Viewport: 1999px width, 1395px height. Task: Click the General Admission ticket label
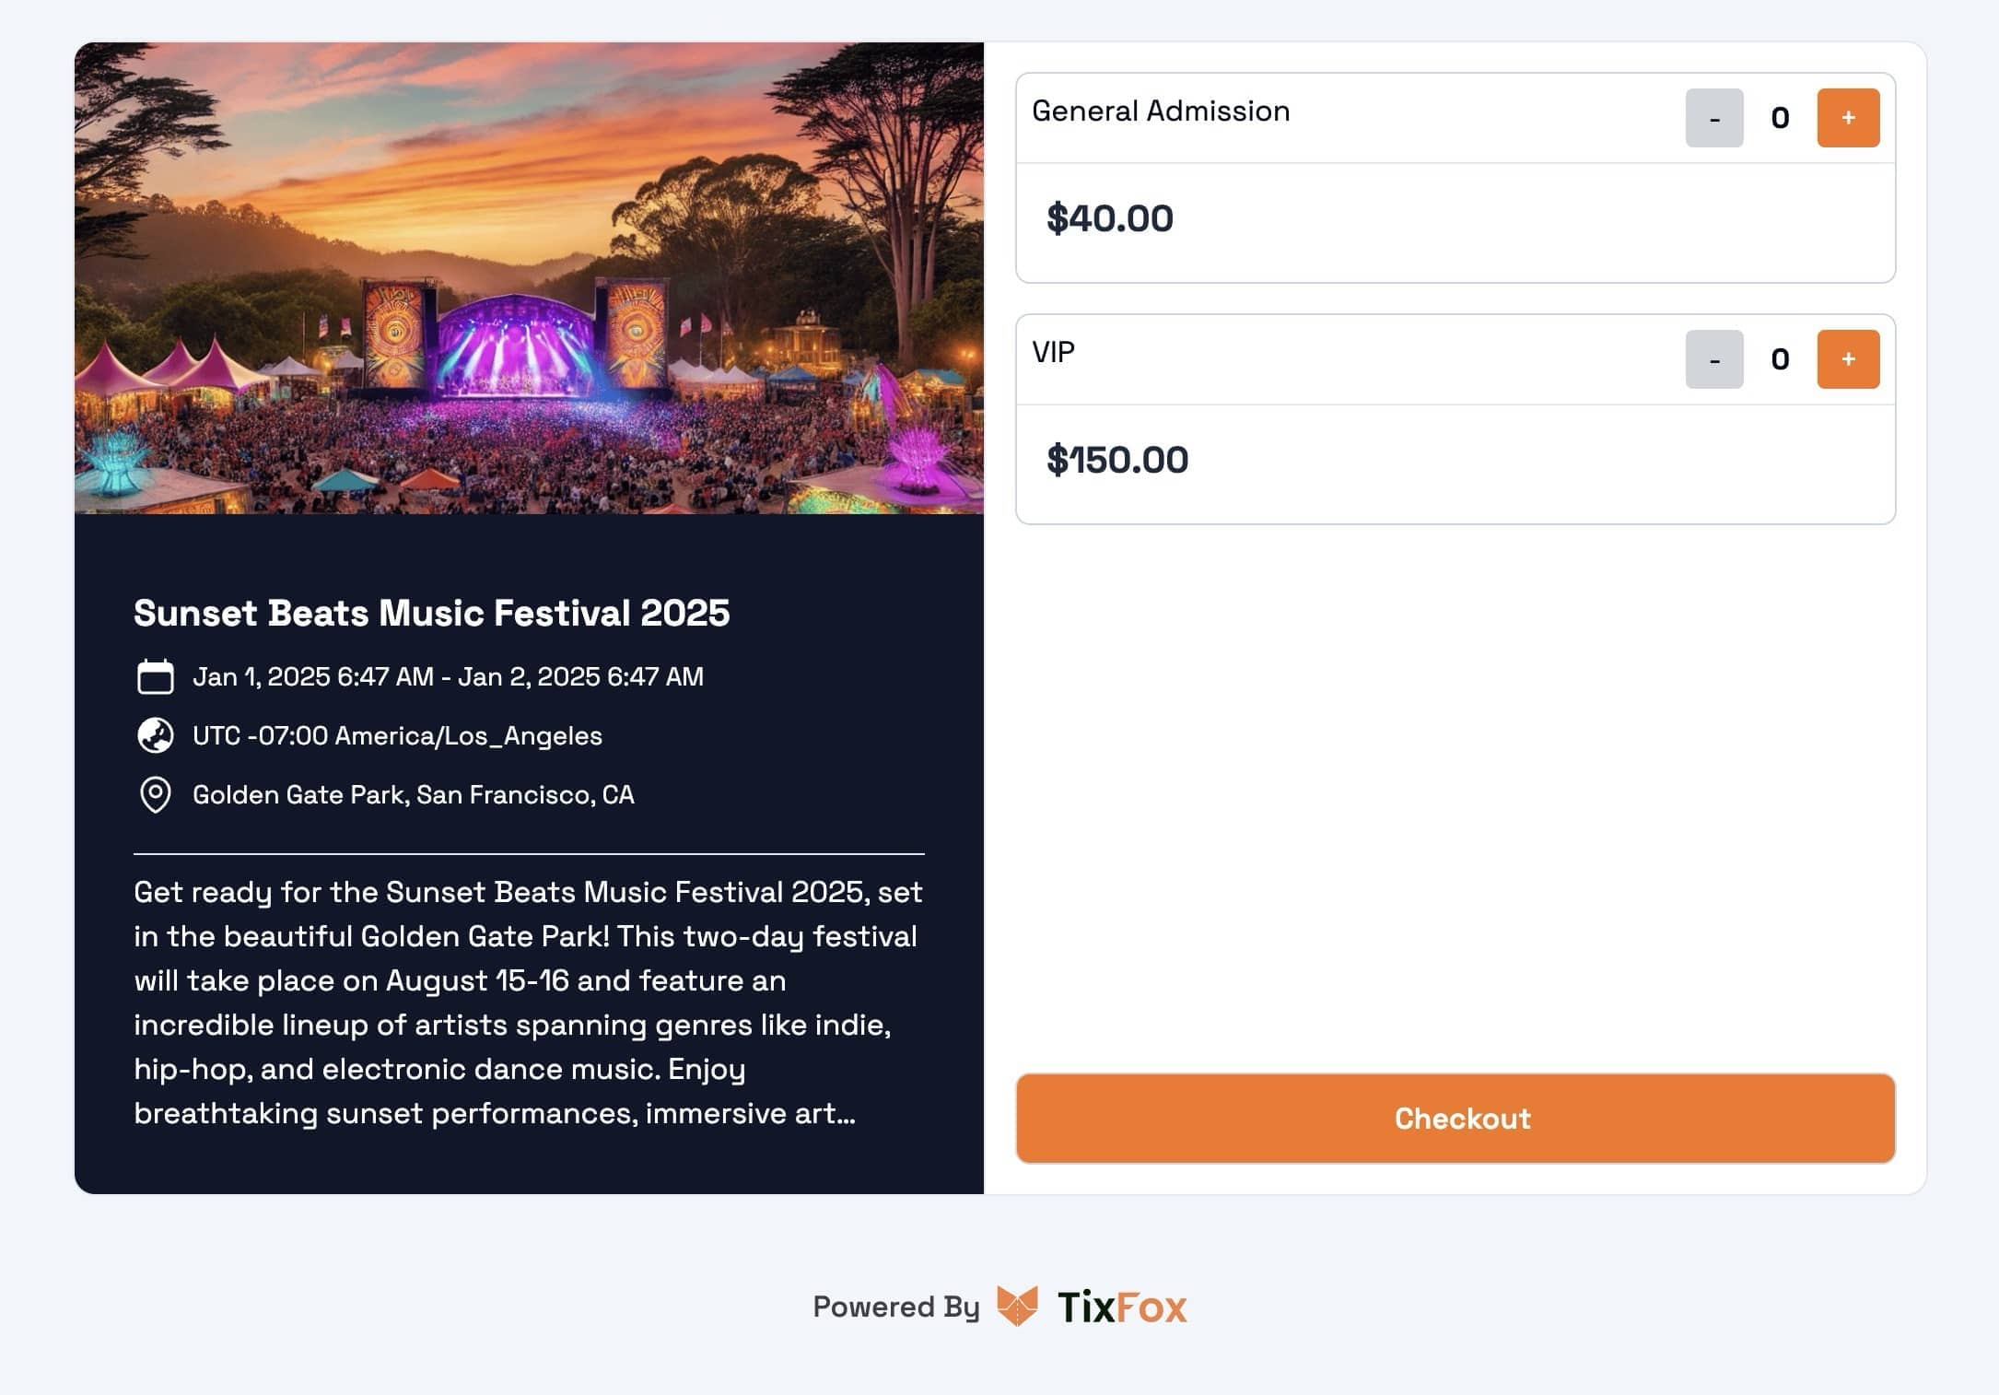coord(1160,111)
